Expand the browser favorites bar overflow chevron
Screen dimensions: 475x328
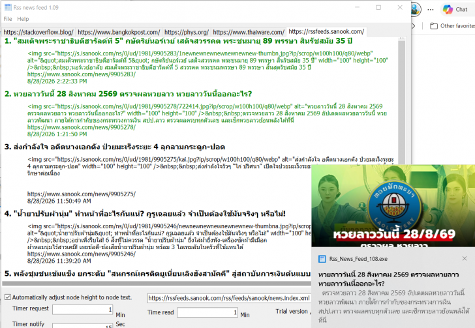[413, 26]
